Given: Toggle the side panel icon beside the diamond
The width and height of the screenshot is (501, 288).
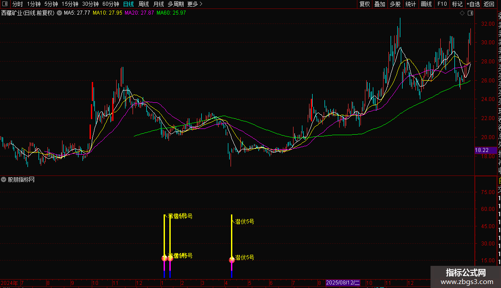Looking at the screenshot, I should pos(470,13).
